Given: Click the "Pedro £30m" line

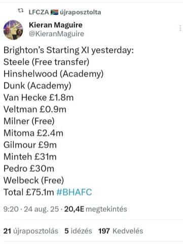Looking at the screenshot, I should 29,169.
